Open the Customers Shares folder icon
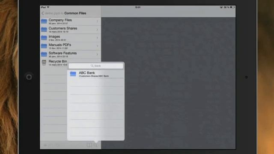This screenshot has height=154, width=274. (44, 30)
